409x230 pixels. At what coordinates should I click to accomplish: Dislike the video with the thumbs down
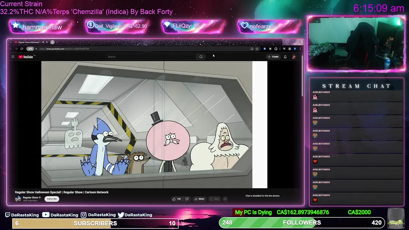point(187,199)
